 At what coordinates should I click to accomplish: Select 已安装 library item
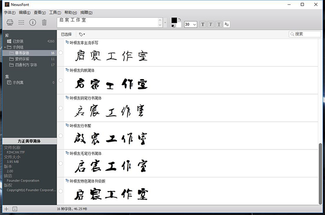click(x=29, y=41)
